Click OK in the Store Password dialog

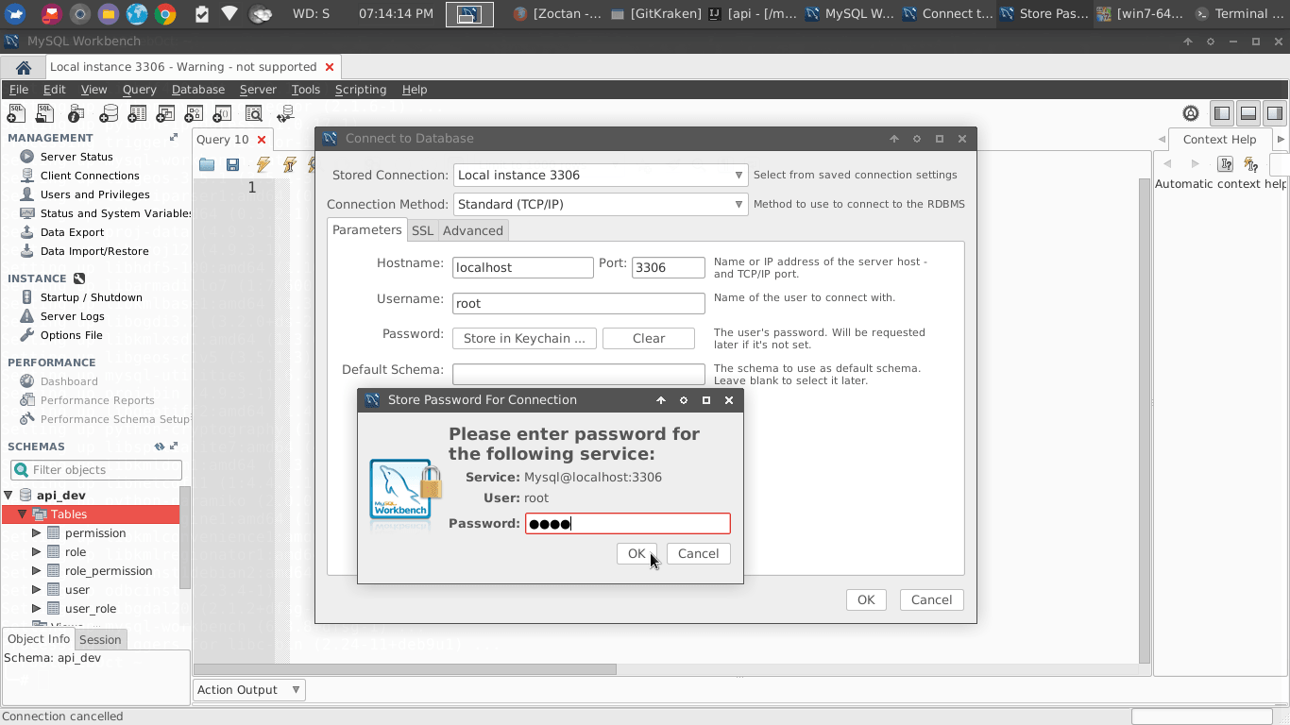636,553
